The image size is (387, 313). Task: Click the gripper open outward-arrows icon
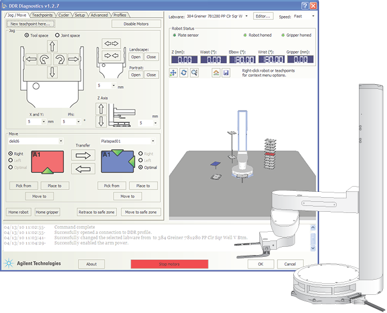pos(112,44)
